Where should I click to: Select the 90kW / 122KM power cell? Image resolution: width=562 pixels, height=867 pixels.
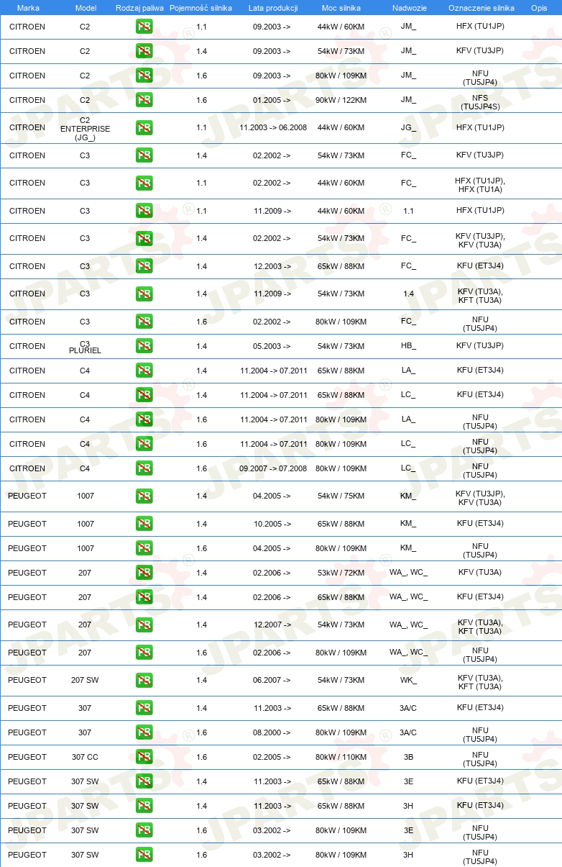(341, 100)
